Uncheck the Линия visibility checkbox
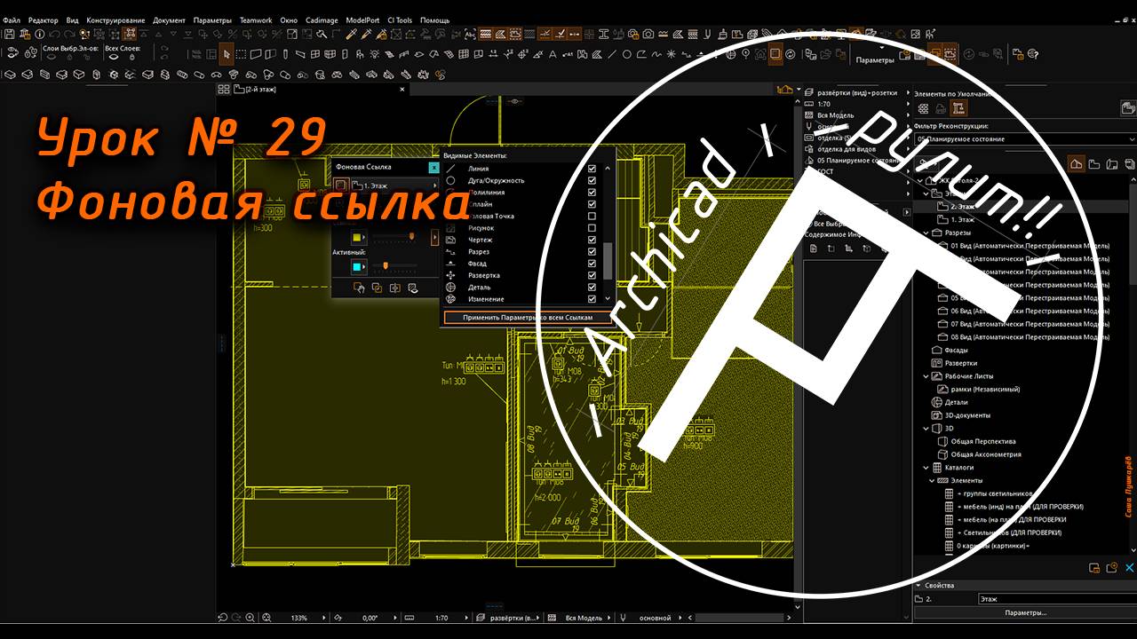Screen dimensions: 1137x639 591,169
